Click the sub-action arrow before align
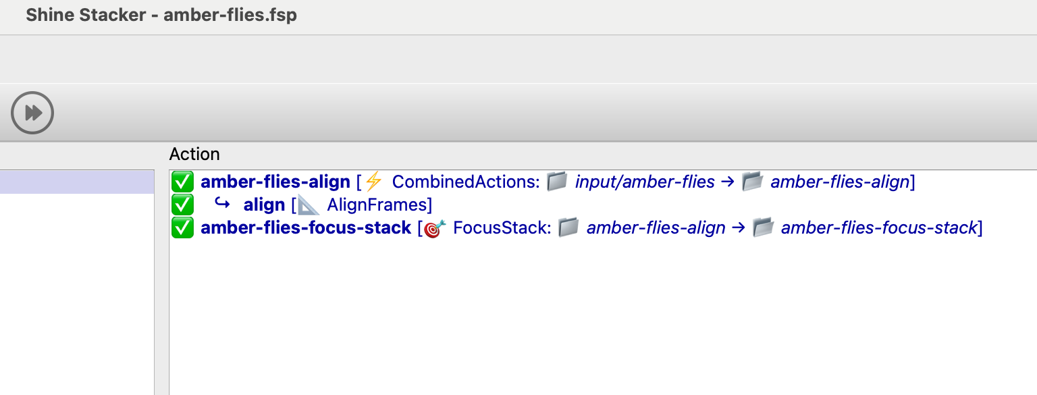Image resolution: width=1037 pixels, height=395 pixels. (x=222, y=203)
